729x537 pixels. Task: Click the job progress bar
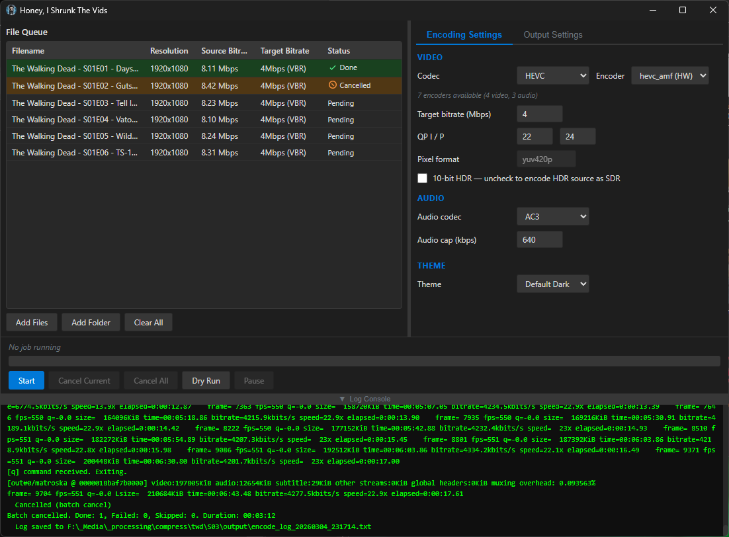coord(364,361)
